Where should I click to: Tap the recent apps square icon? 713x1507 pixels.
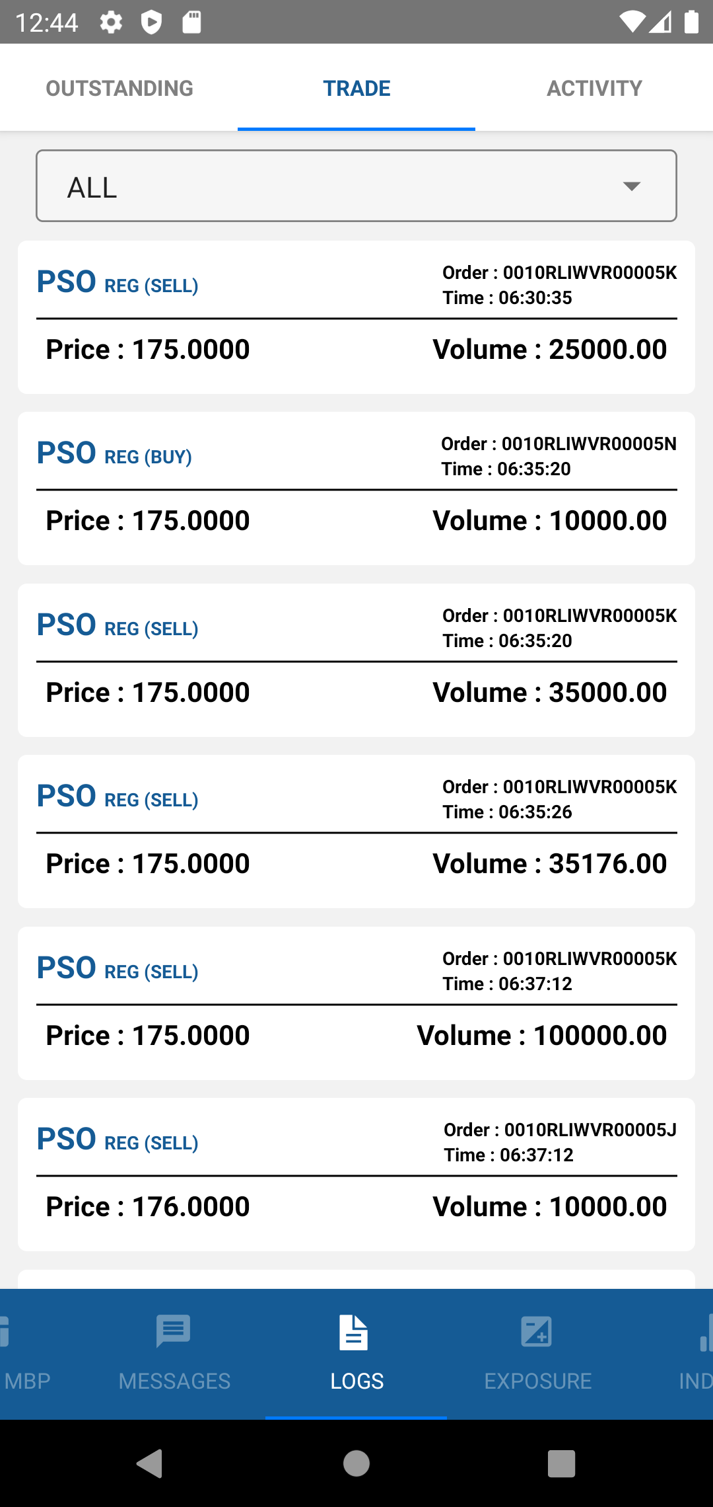point(561,1463)
